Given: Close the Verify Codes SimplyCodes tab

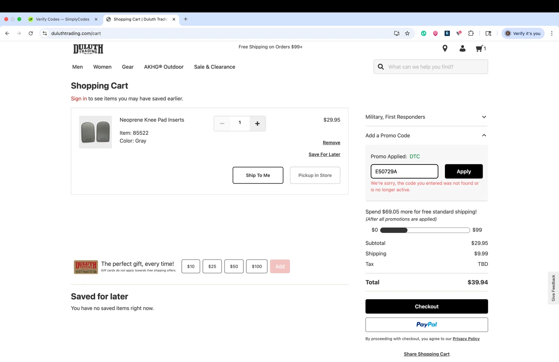Looking at the screenshot, I should click(x=96, y=19).
